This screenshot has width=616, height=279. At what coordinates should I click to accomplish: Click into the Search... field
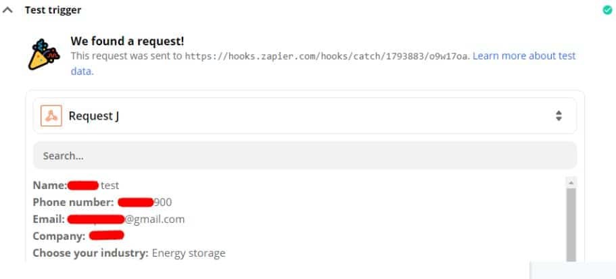click(x=305, y=155)
